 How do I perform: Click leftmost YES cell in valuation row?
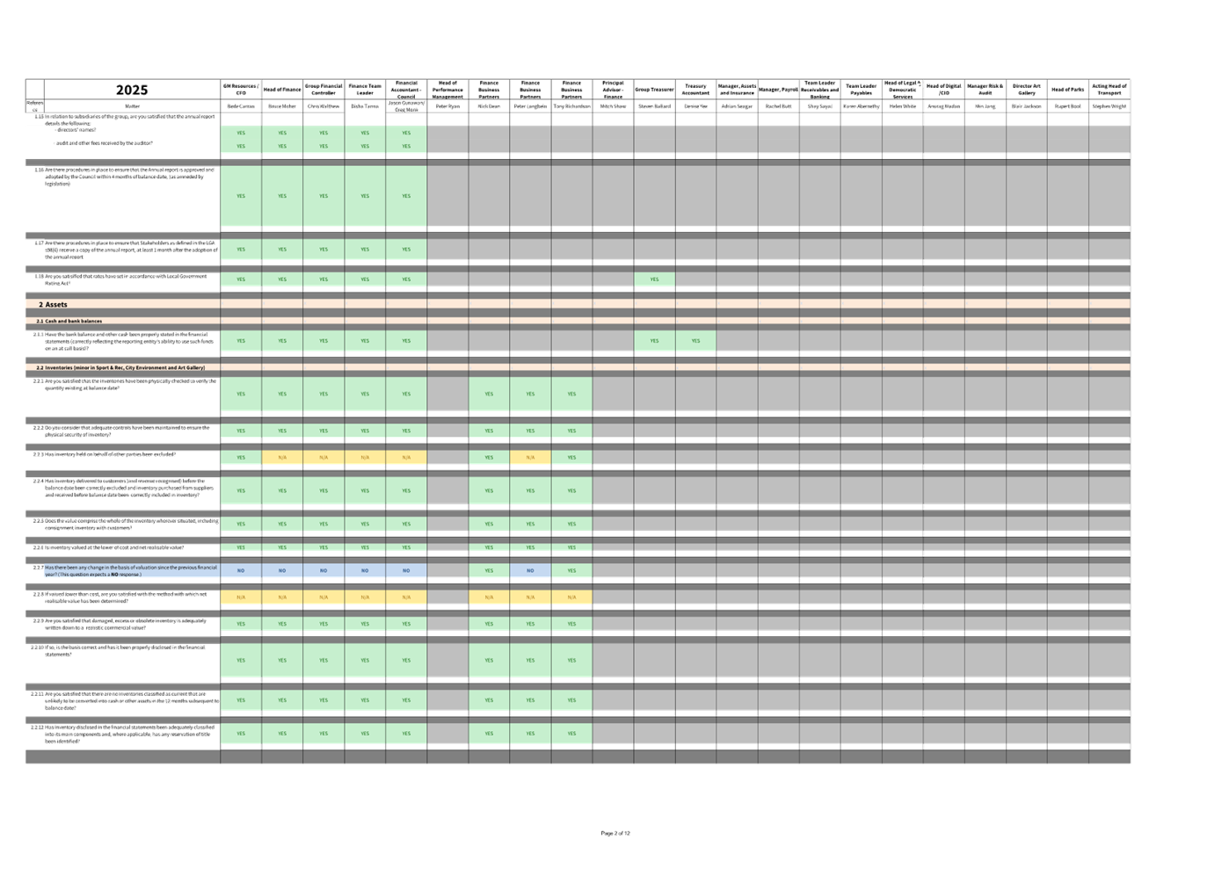tap(489, 570)
